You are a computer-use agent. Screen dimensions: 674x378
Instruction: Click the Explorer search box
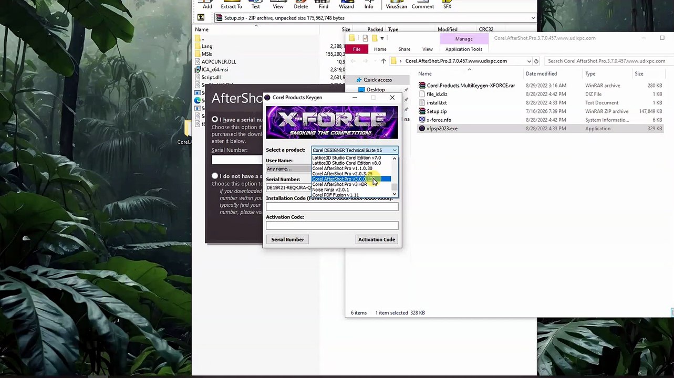pos(608,61)
